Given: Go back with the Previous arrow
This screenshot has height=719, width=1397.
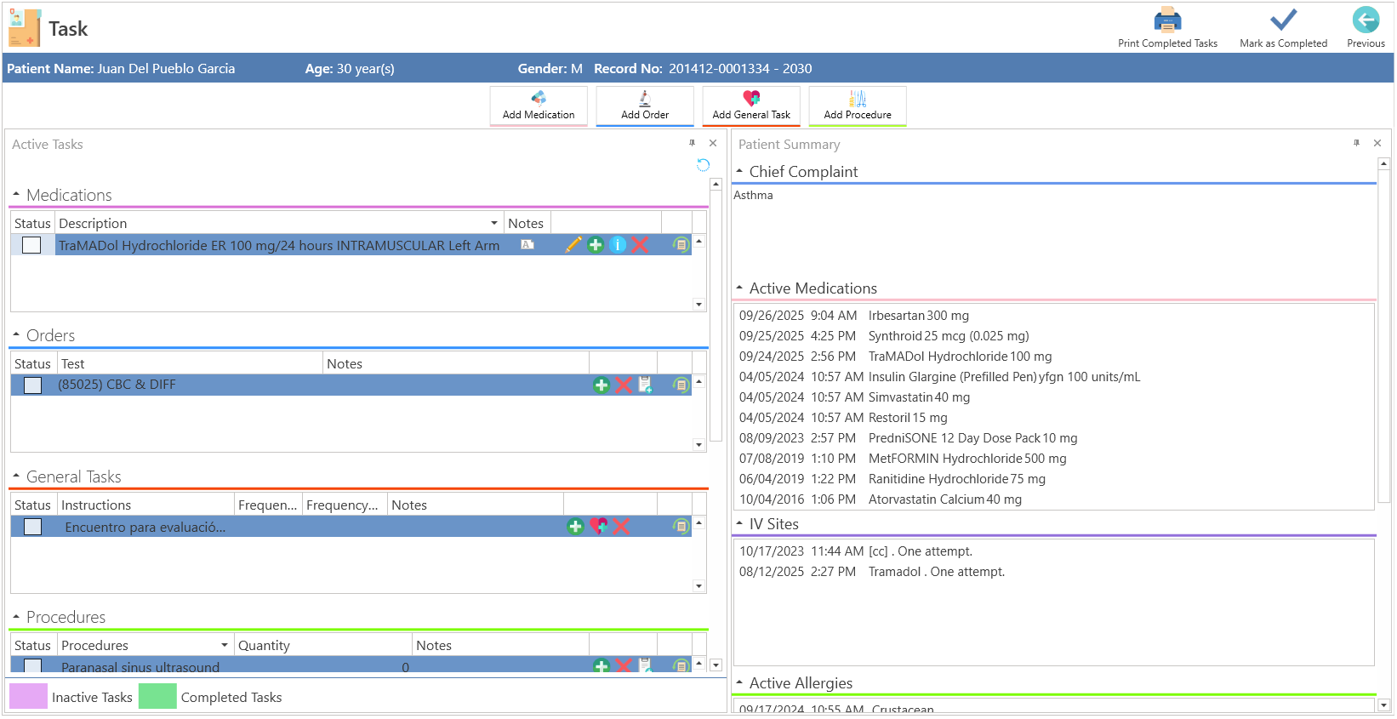Looking at the screenshot, I should click(1365, 20).
